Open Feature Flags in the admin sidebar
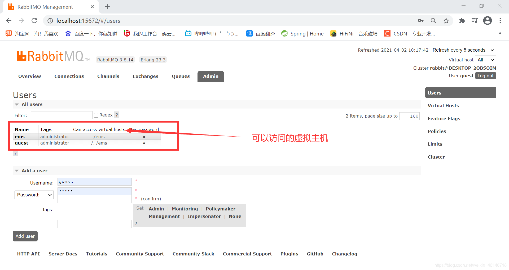This screenshot has height=270, width=509. click(444, 119)
